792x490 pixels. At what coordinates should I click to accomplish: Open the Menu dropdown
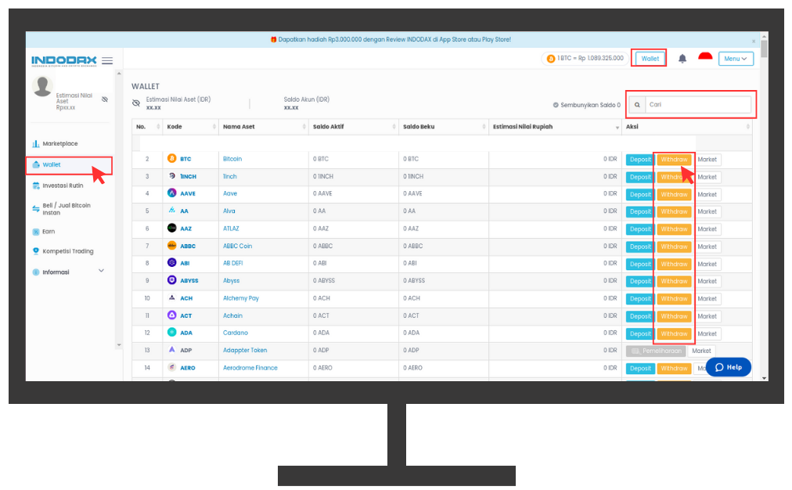coord(736,59)
